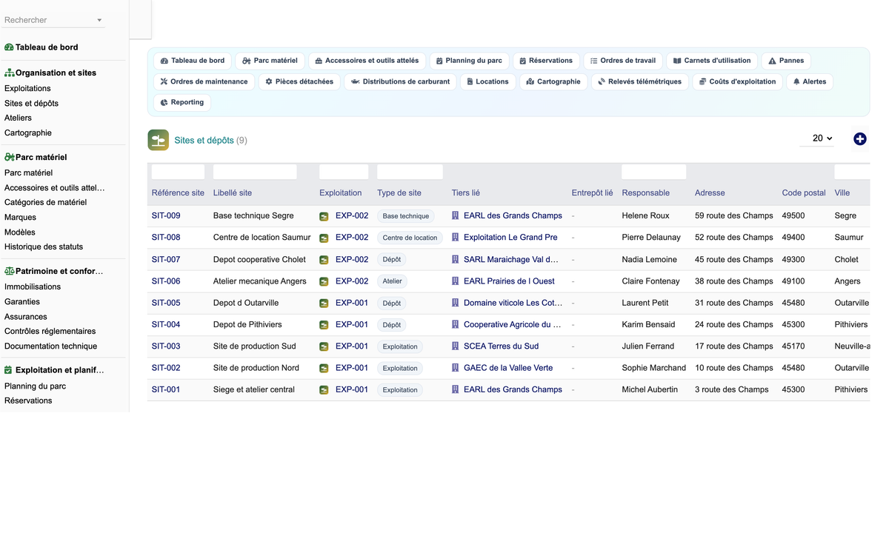This screenshot has width=889, height=550.
Task: Click the Centre de location type badge
Action: (410, 238)
